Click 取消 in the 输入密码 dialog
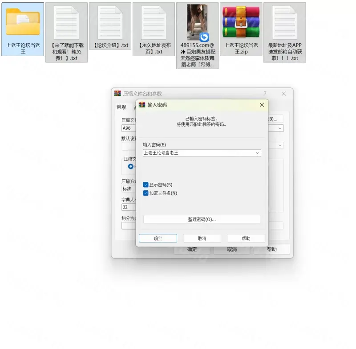The height and width of the screenshot is (349, 356). click(202, 238)
